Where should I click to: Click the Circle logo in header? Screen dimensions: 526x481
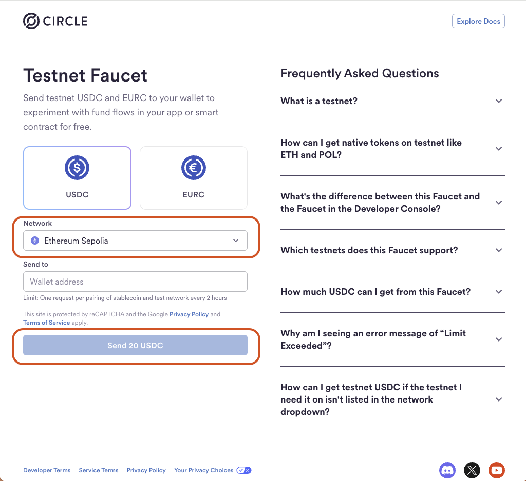(x=55, y=21)
